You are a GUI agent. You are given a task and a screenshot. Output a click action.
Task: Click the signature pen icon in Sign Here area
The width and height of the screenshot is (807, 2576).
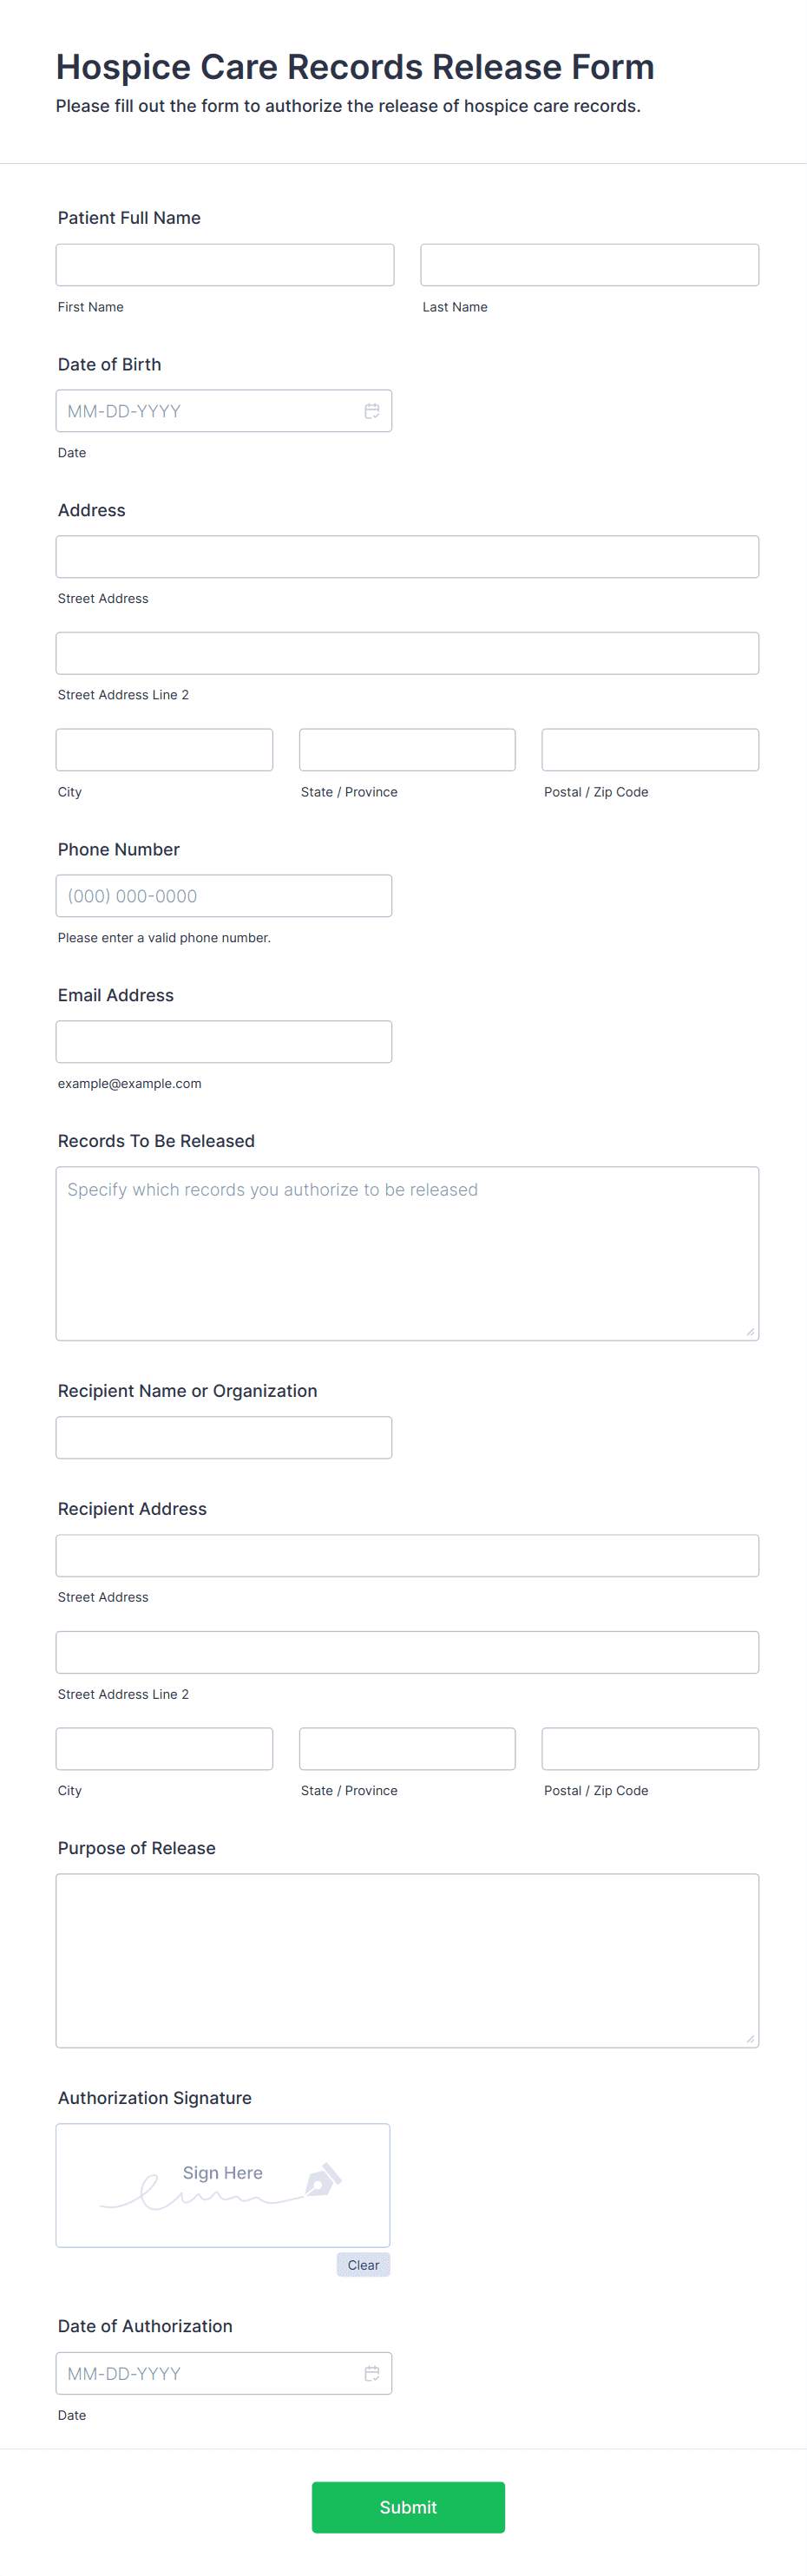click(x=320, y=2184)
